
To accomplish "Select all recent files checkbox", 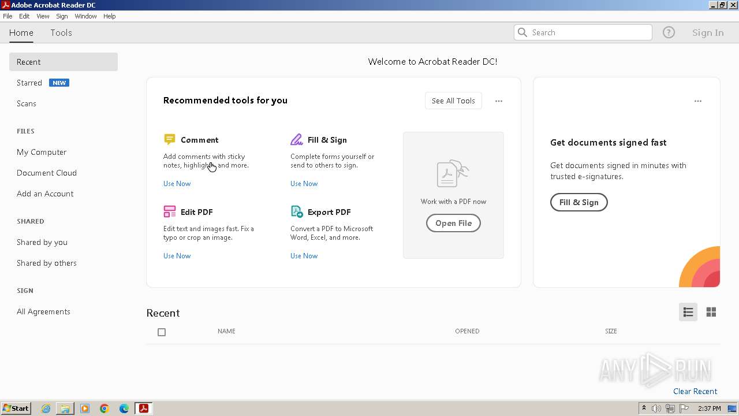I will 162,332.
